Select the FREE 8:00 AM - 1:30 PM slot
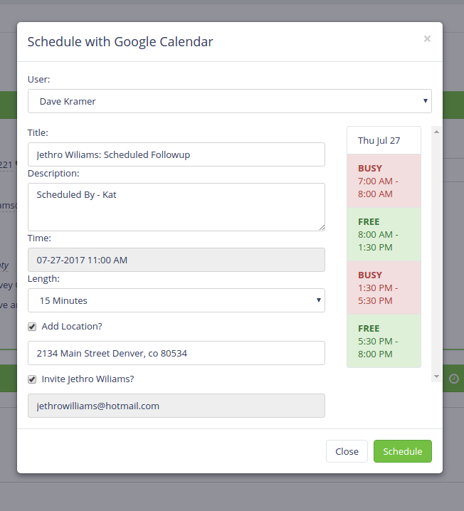This screenshot has width=464, height=511. tap(384, 234)
